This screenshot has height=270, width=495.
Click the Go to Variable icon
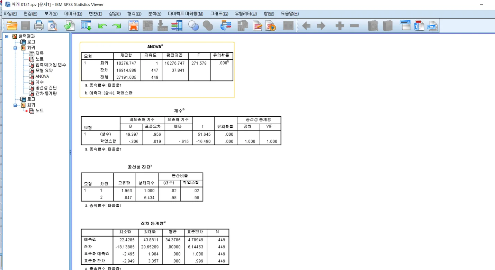[162, 26]
